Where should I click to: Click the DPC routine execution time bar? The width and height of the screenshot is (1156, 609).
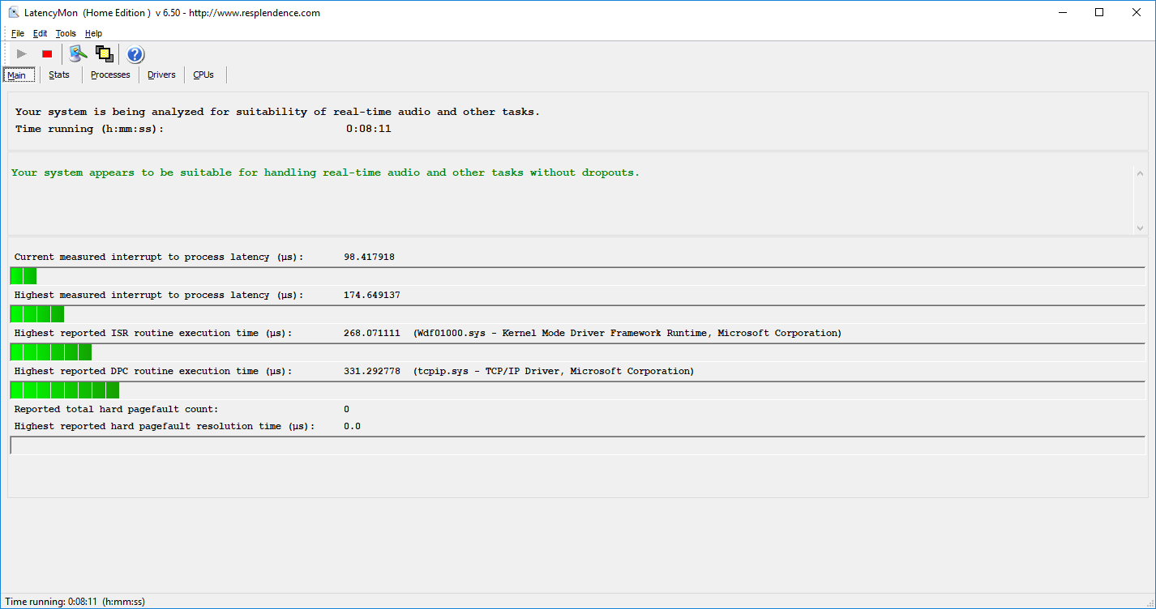[x=577, y=390]
